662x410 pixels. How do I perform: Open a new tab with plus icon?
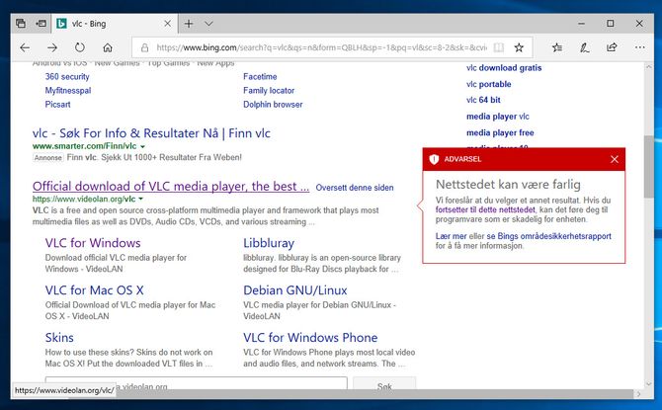(x=189, y=24)
